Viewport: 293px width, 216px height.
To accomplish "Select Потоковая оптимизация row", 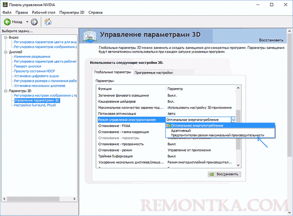I will [x=166, y=114].
